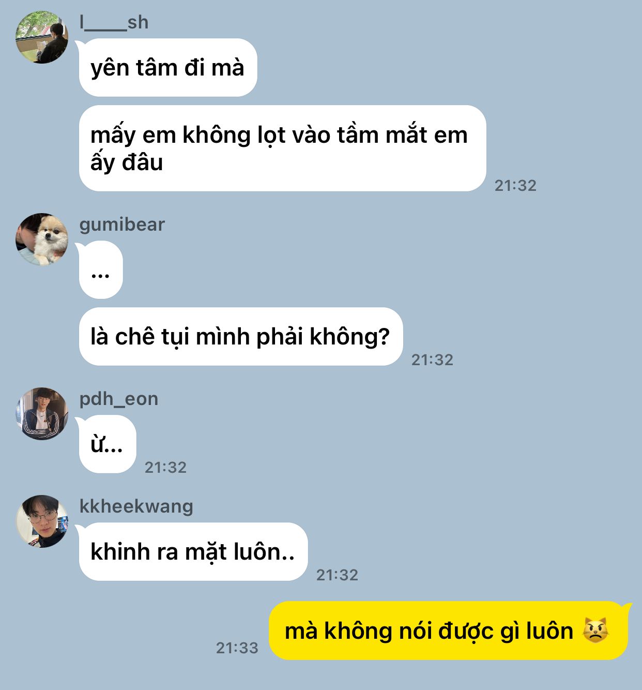Screen dimensions: 642x690
Task: Tap kkheekwang's profile photo
Action: click(x=42, y=521)
